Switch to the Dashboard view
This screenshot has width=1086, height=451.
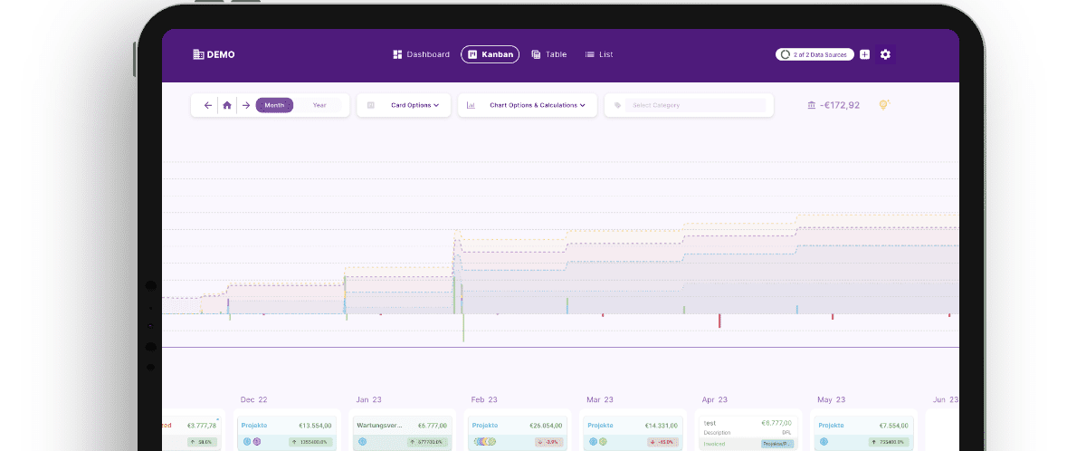click(421, 54)
